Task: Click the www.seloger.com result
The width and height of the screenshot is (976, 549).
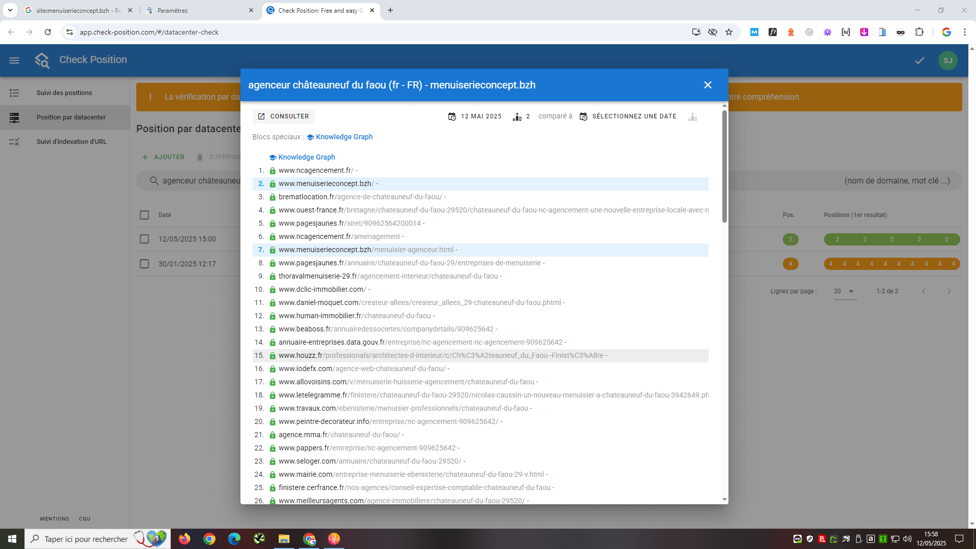Action: click(x=370, y=461)
